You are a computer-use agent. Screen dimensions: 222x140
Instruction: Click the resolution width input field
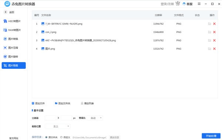tap(51, 118)
